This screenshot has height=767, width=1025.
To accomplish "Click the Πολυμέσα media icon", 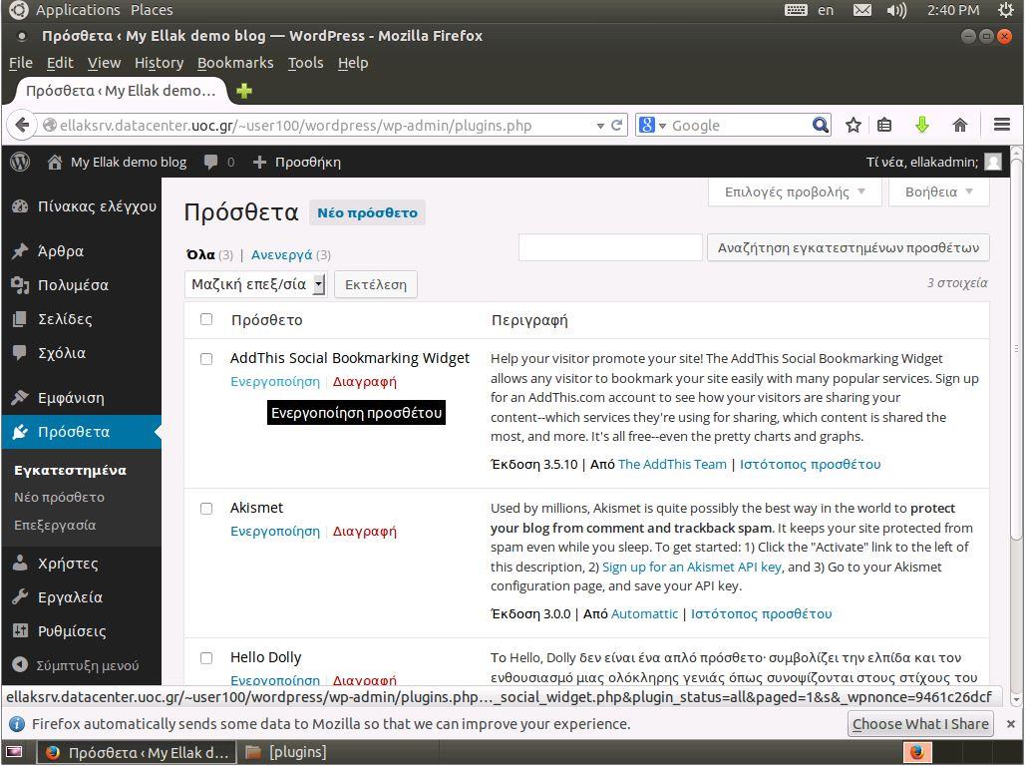I will (20, 285).
